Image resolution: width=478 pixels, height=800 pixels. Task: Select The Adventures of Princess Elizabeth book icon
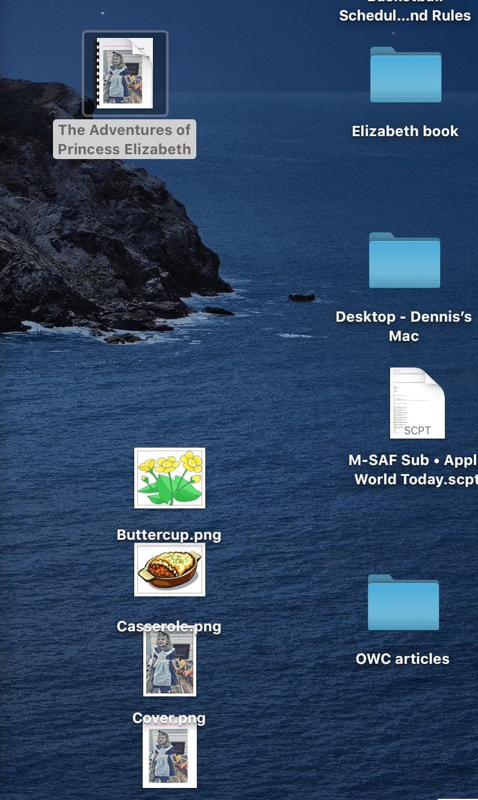(125, 73)
